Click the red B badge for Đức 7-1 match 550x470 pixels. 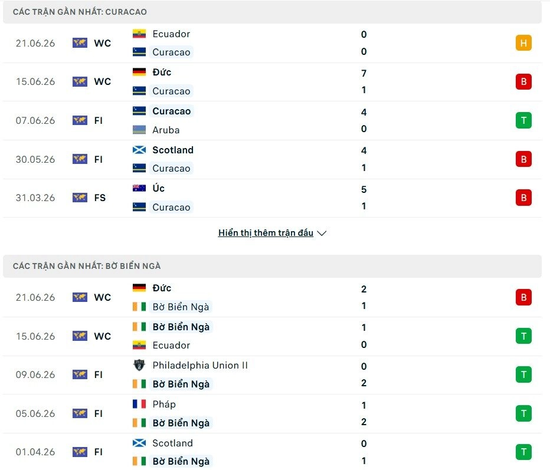tap(523, 81)
